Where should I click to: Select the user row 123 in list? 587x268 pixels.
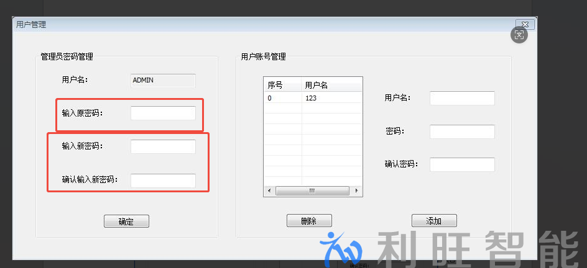pos(313,98)
